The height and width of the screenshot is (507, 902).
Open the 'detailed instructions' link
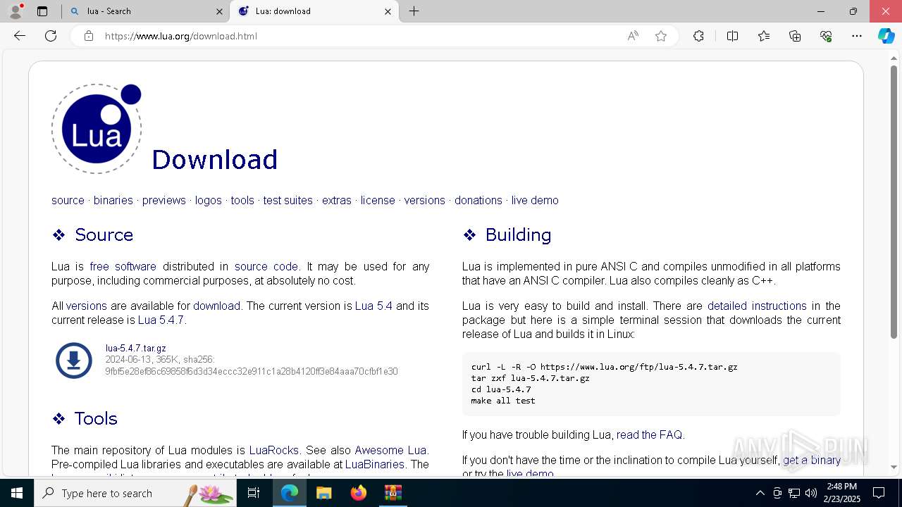click(x=757, y=306)
